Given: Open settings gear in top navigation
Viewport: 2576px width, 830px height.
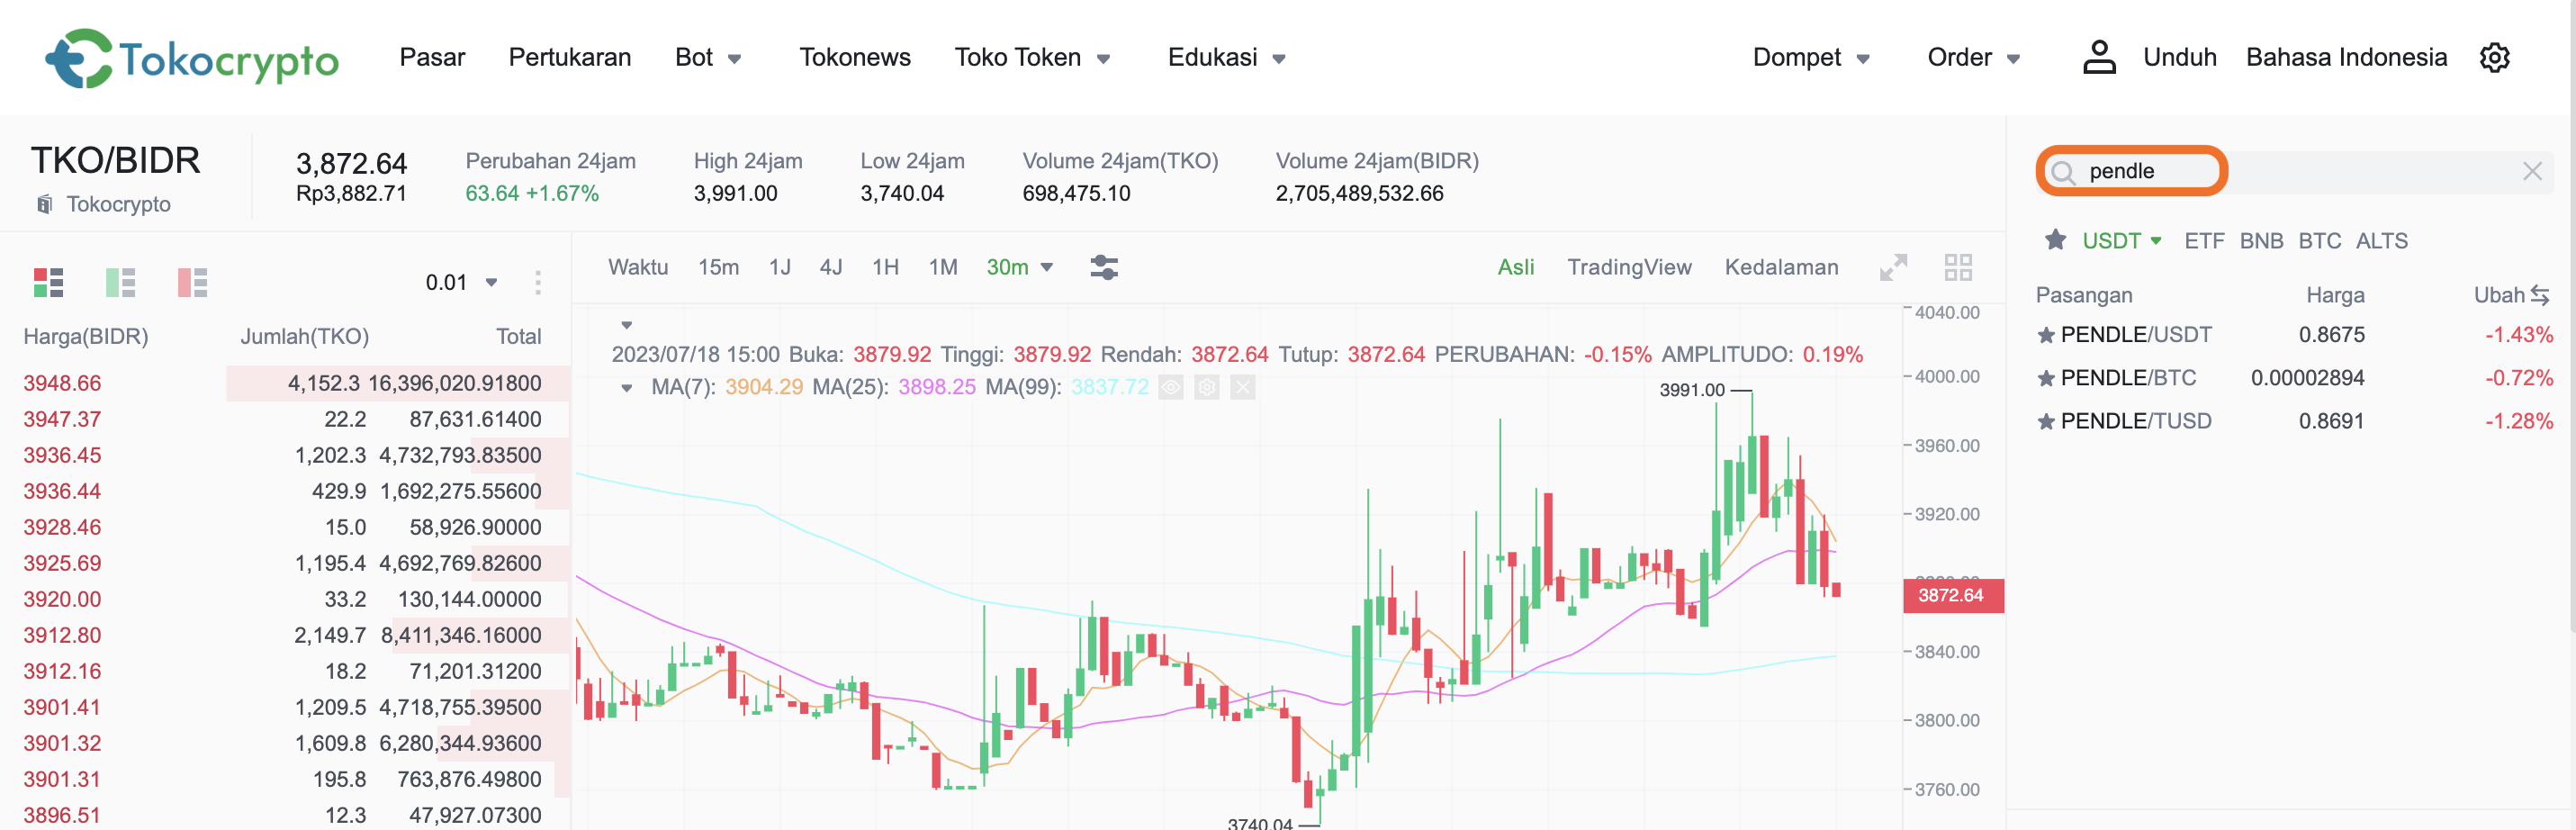Looking at the screenshot, I should click(x=2494, y=57).
